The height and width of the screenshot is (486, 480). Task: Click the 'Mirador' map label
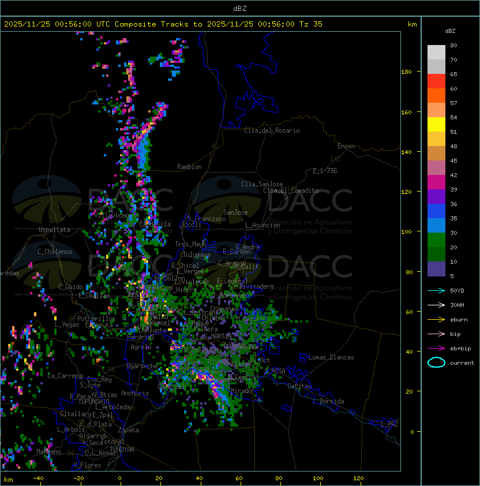pos(243,391)
